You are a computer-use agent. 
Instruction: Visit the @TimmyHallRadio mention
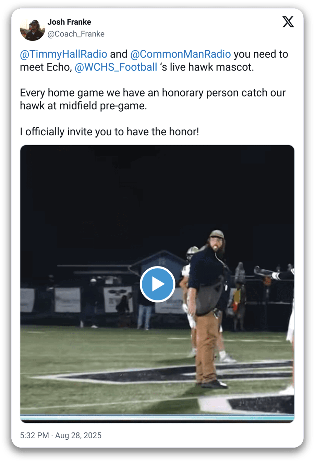pos(63,54)
